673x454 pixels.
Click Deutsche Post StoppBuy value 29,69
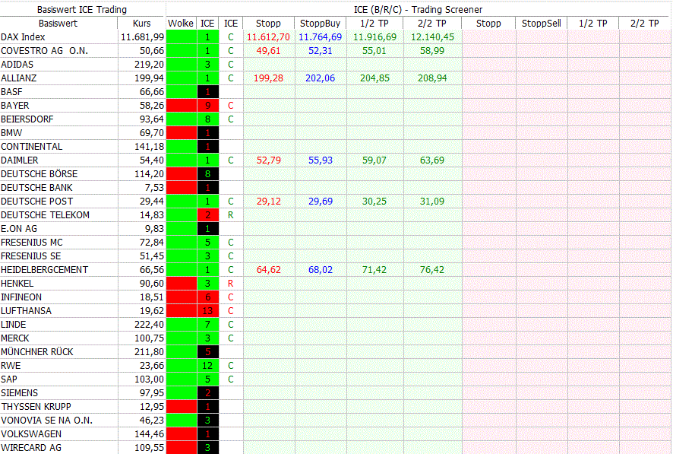pyautogui.click(x=321, y=202)
